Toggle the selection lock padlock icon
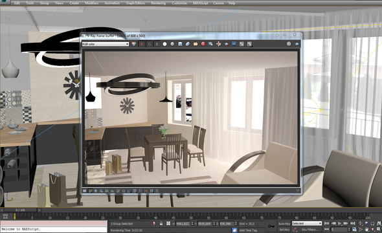The width and height of the screenshot is (382, 233). [x=161, y=223]
